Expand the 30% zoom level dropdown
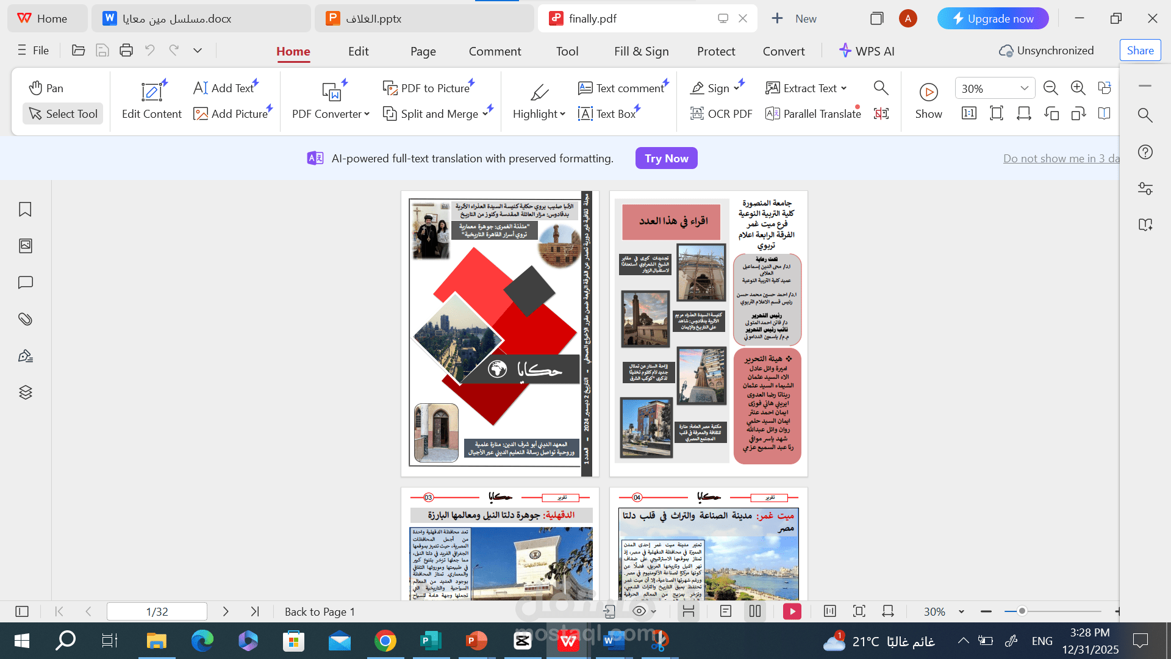Screen dimensions: 1171x659 1025,88
